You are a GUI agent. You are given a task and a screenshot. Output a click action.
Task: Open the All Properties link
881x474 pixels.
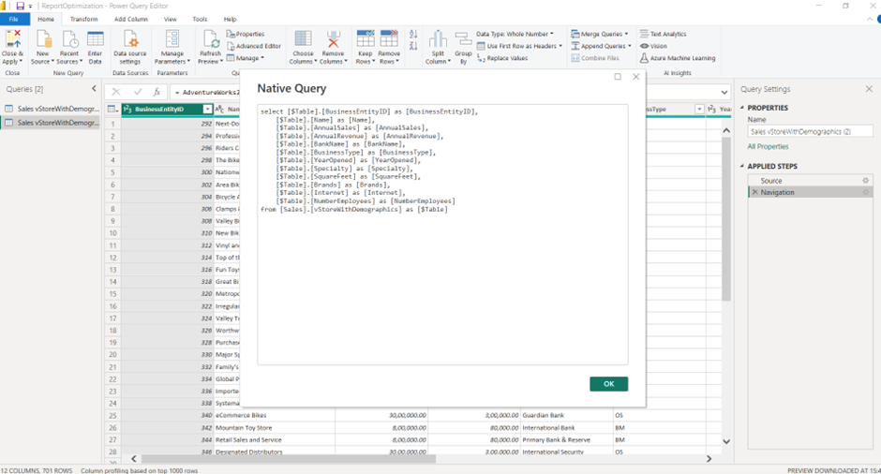click(x=768, y=147)
